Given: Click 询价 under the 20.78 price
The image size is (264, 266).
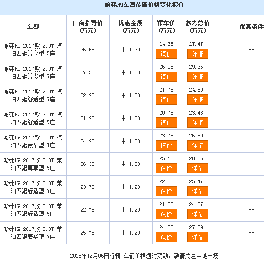Looking at the screenshot, I should (x=167, y=122).
